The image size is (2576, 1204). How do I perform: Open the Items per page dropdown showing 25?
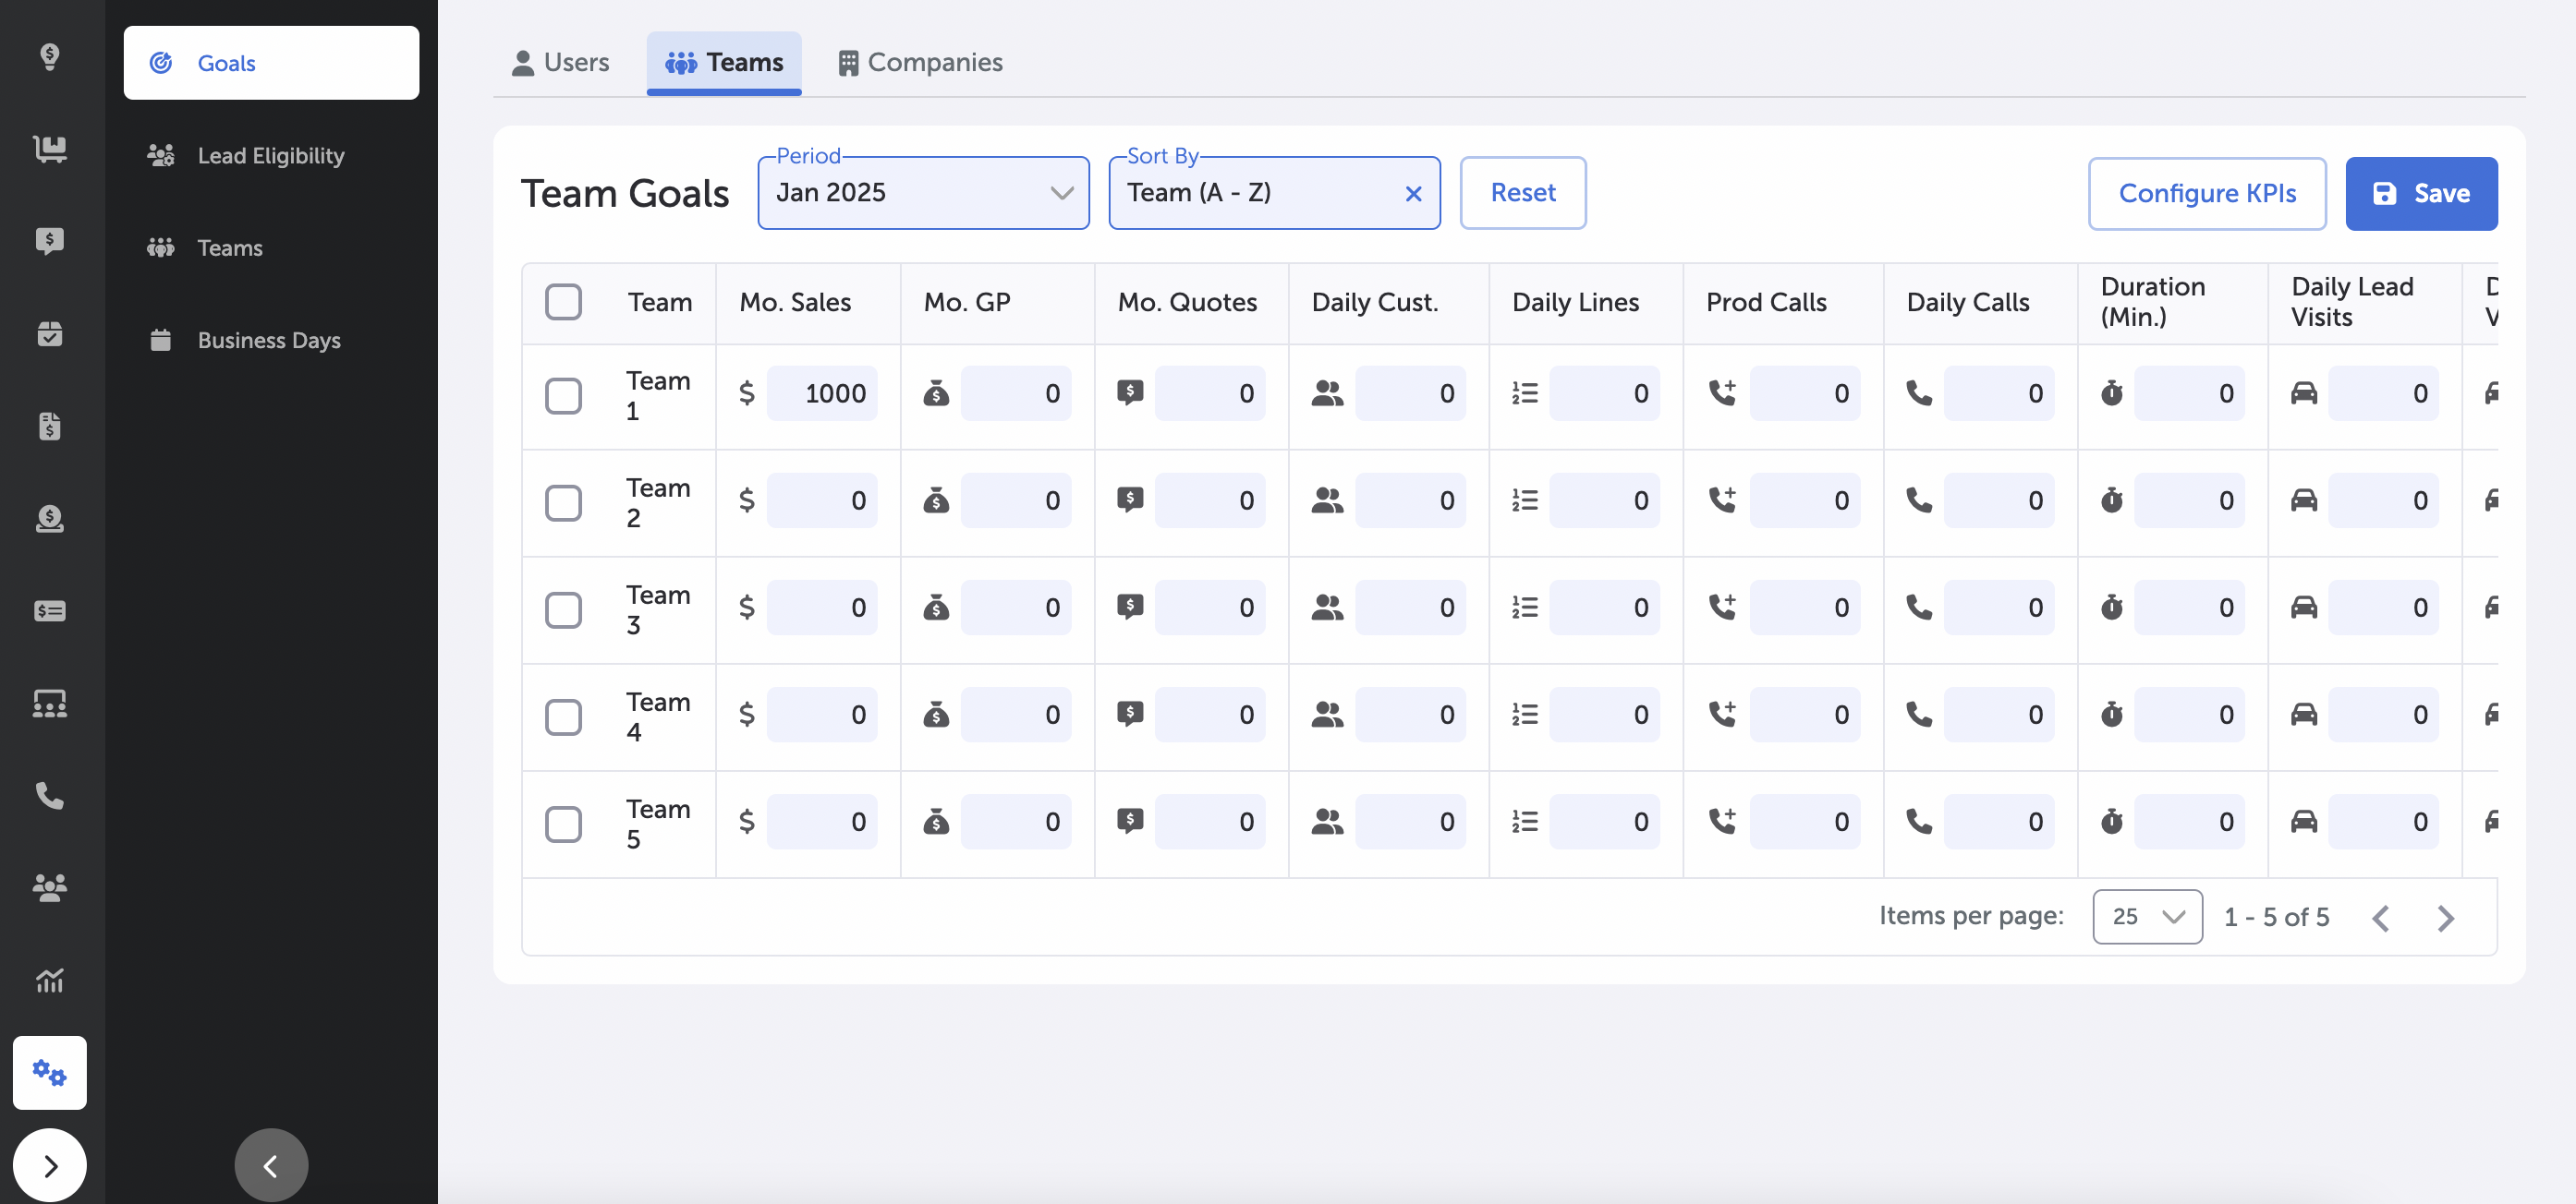pyautogui.click(x=2147, y=916)
